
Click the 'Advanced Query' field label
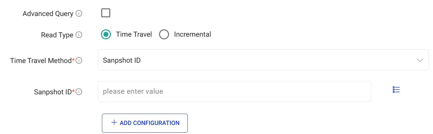[x=48, y=14]
